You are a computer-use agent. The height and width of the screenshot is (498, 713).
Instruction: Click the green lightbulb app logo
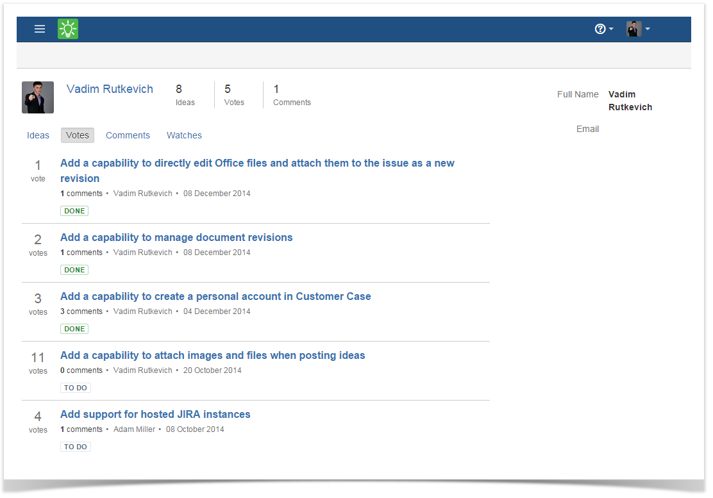(x=68, y=29)
